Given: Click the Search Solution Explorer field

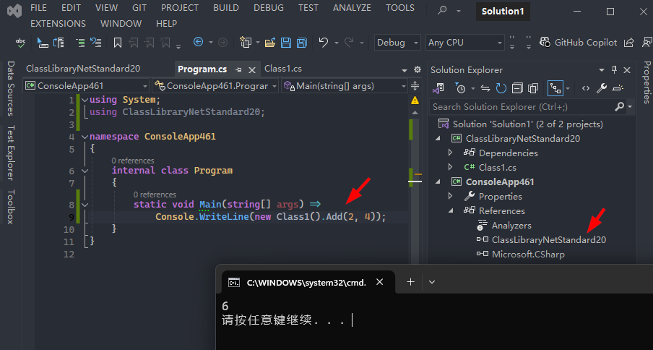Looking at the screenshot, I should 522,106.
